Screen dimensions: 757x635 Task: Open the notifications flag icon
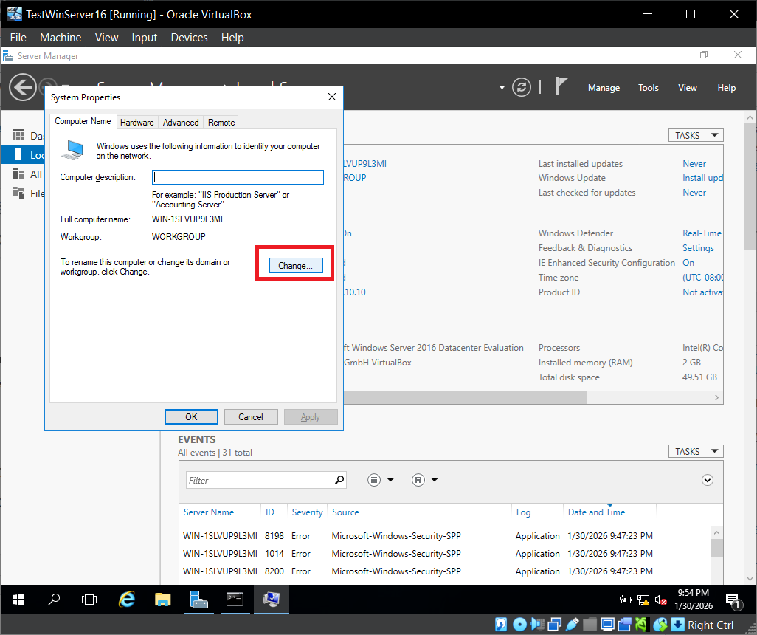pos(562,86)
